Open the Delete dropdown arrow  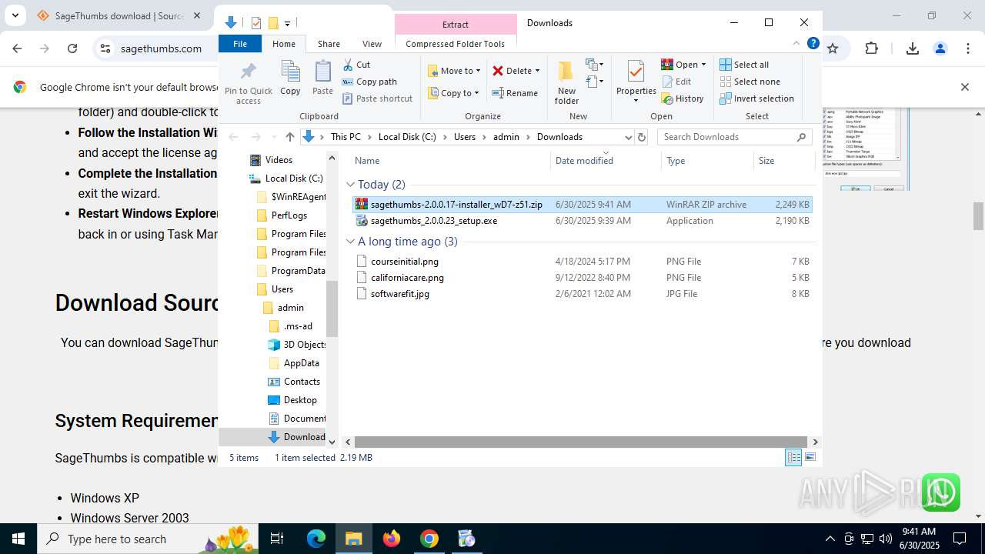click(537, 71)
